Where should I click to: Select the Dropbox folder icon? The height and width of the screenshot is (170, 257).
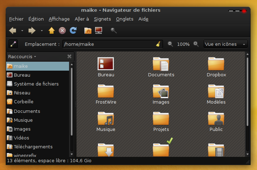(x=216, y=64)
